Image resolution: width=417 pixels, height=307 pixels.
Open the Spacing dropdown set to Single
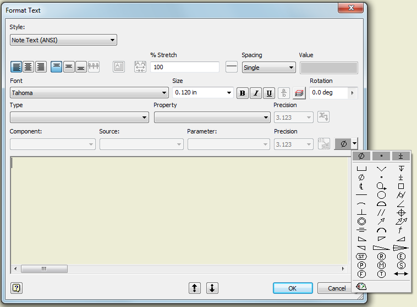point(269,68)
